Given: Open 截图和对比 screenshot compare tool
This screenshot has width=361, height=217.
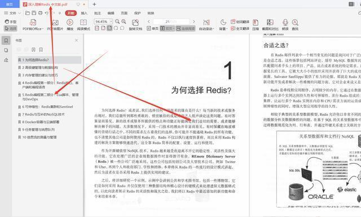Looking at the screenshot, I should 270,25.
